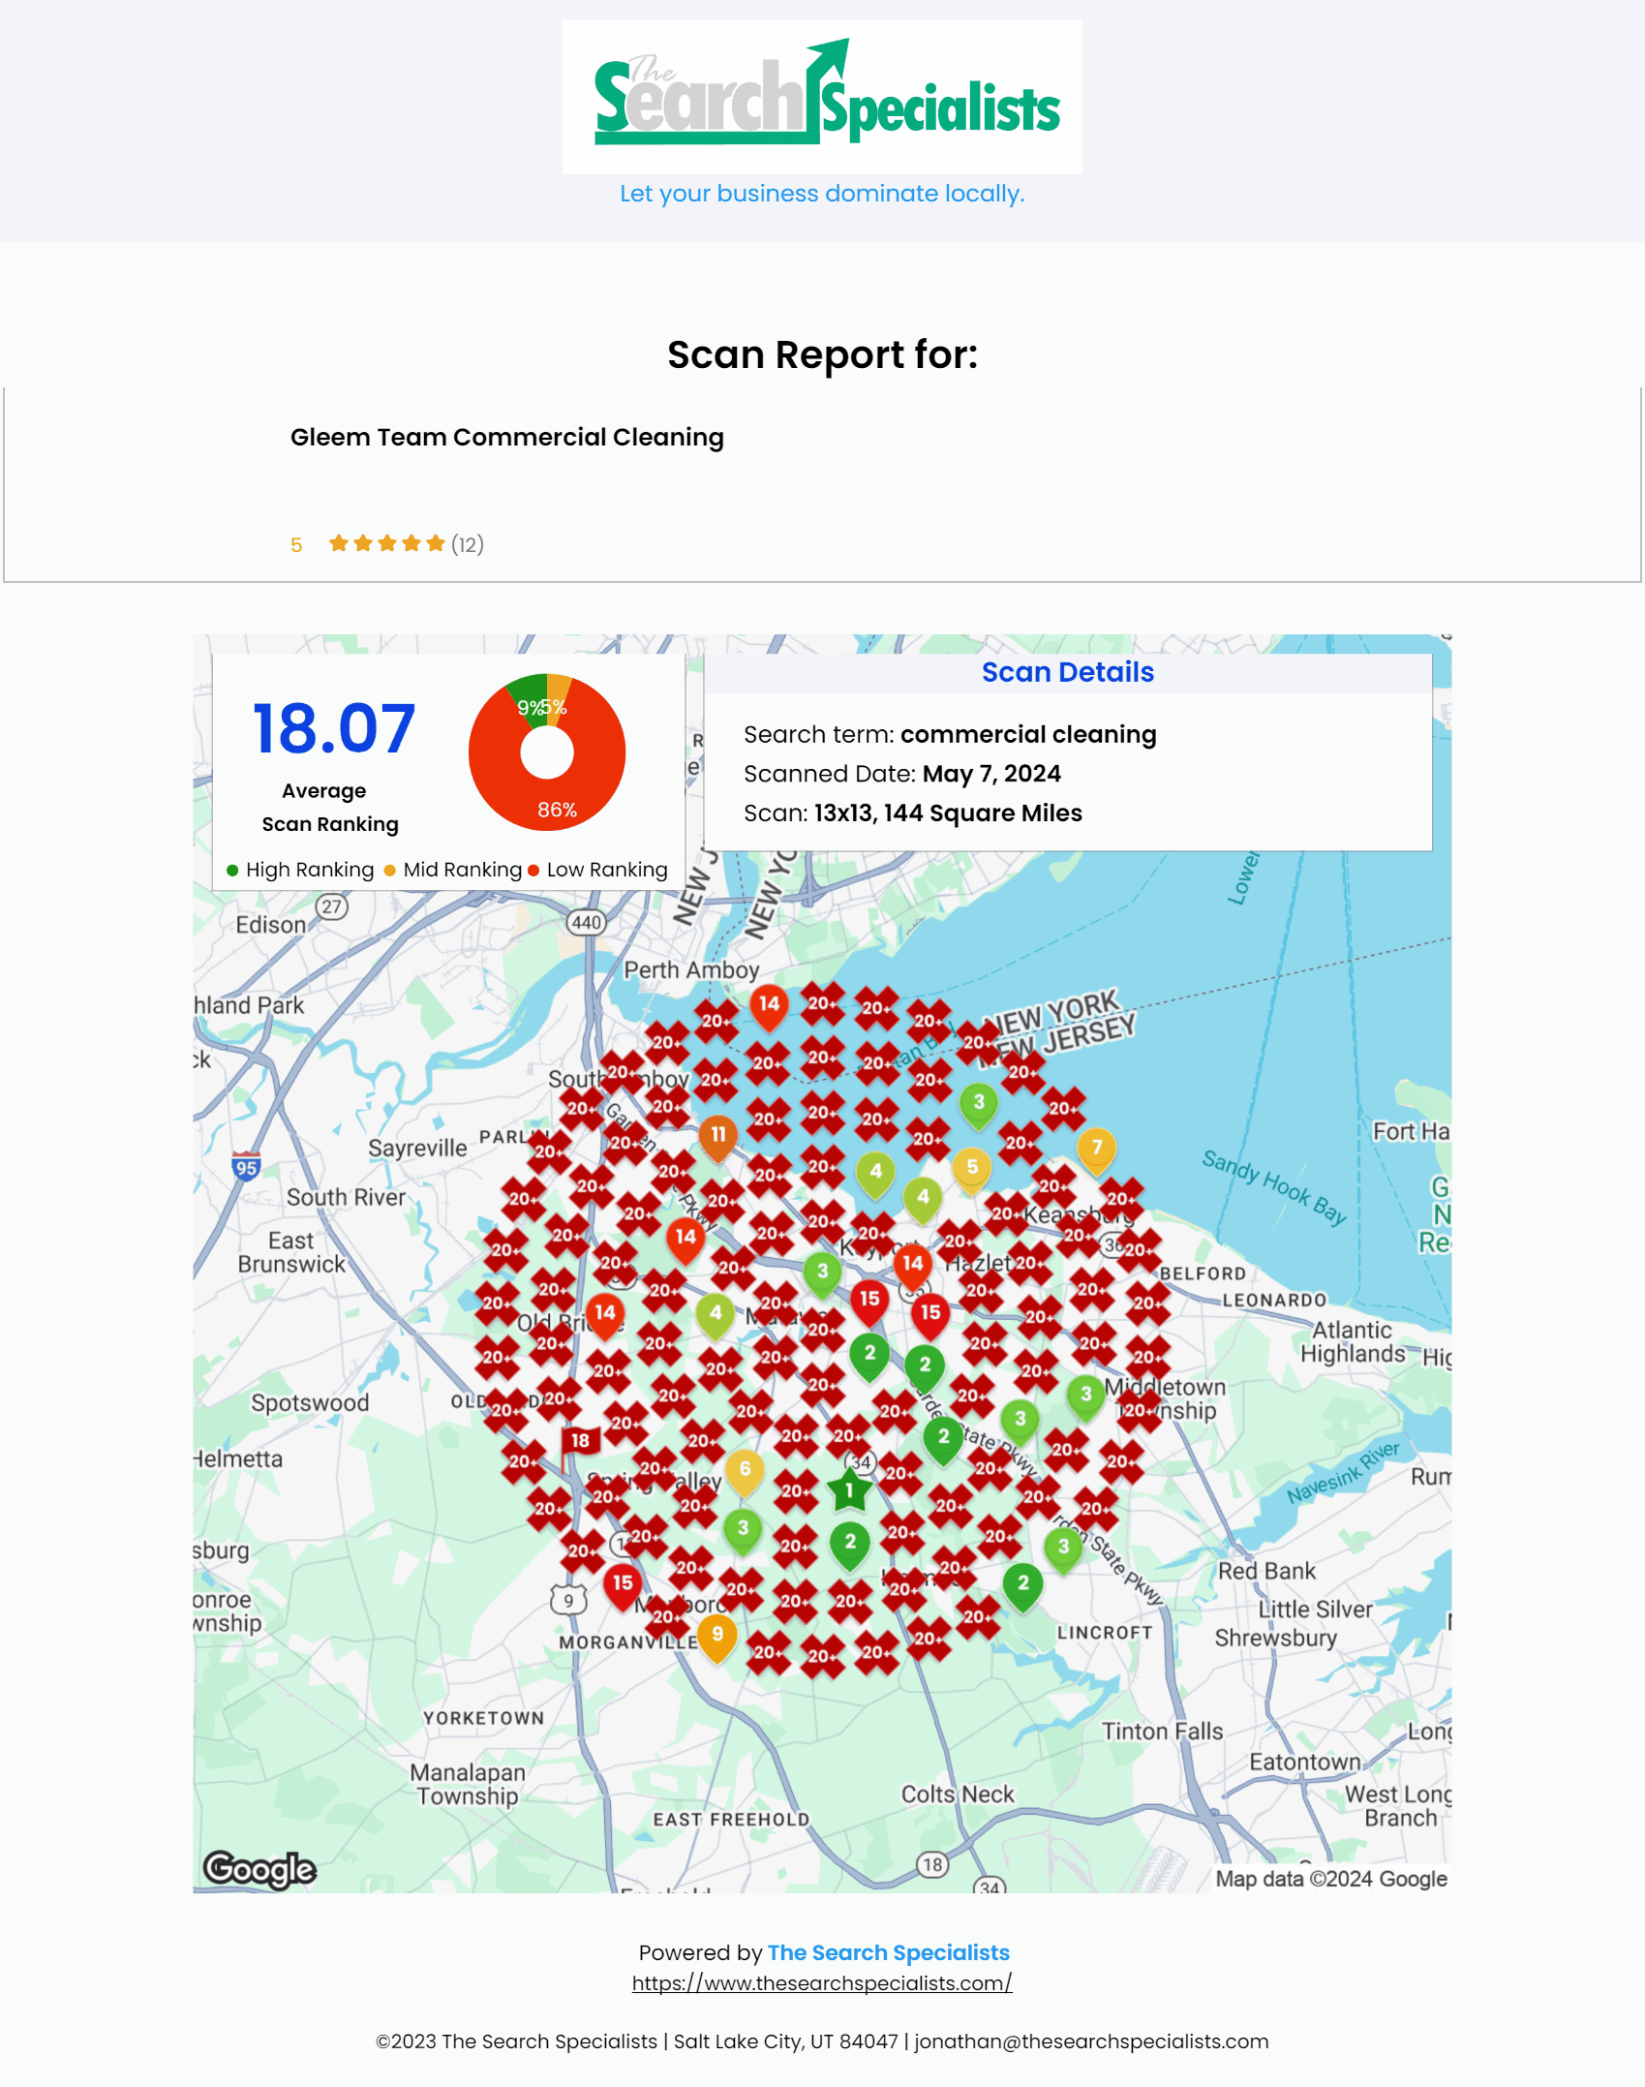Select the High Ranking legend entry
The height and width of the screenshot is (2087, 1645).
pos(300,870)
